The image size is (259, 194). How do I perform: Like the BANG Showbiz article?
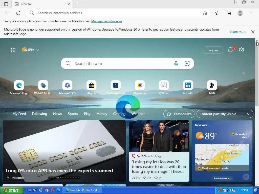(136, 178)
